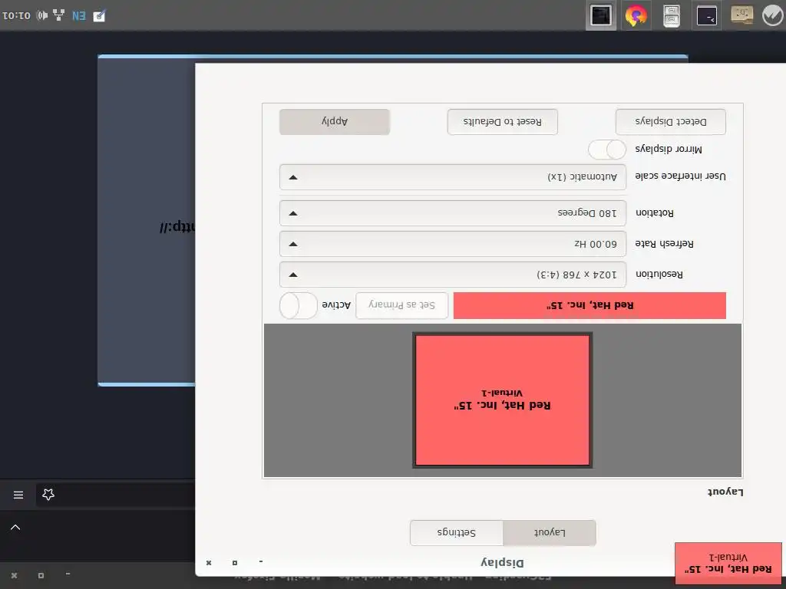Open the Firefox launcher in the panel
The width and height of the screenshot is (786, 589).
[636, 15]
